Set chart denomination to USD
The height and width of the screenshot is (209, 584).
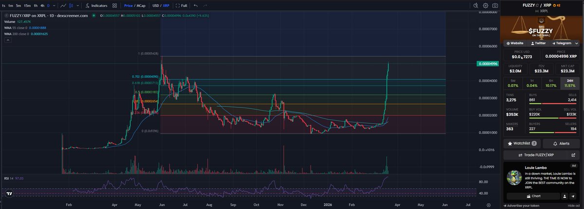pyautogui.click(x=156, y=5)
